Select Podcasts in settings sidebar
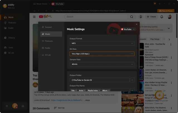 (x=51, y=41)
